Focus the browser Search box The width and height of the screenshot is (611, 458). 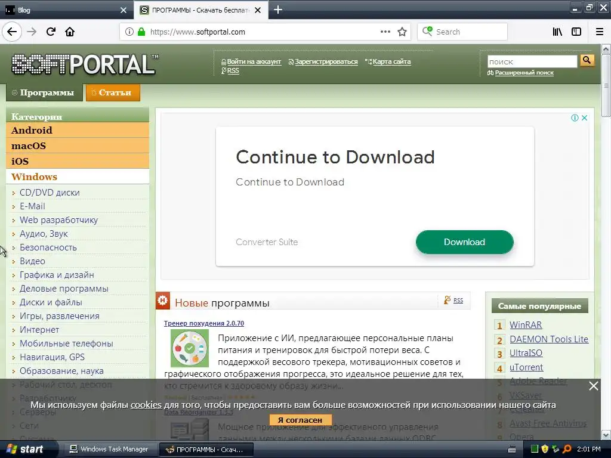462,32
